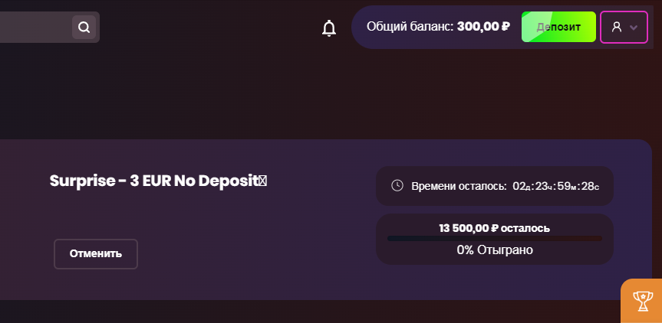Select the 300,00 ₽ balance amount
Image resolution: width=662 pixels, height=323 pixels.
pyautogui.click(x=483, y=27)
